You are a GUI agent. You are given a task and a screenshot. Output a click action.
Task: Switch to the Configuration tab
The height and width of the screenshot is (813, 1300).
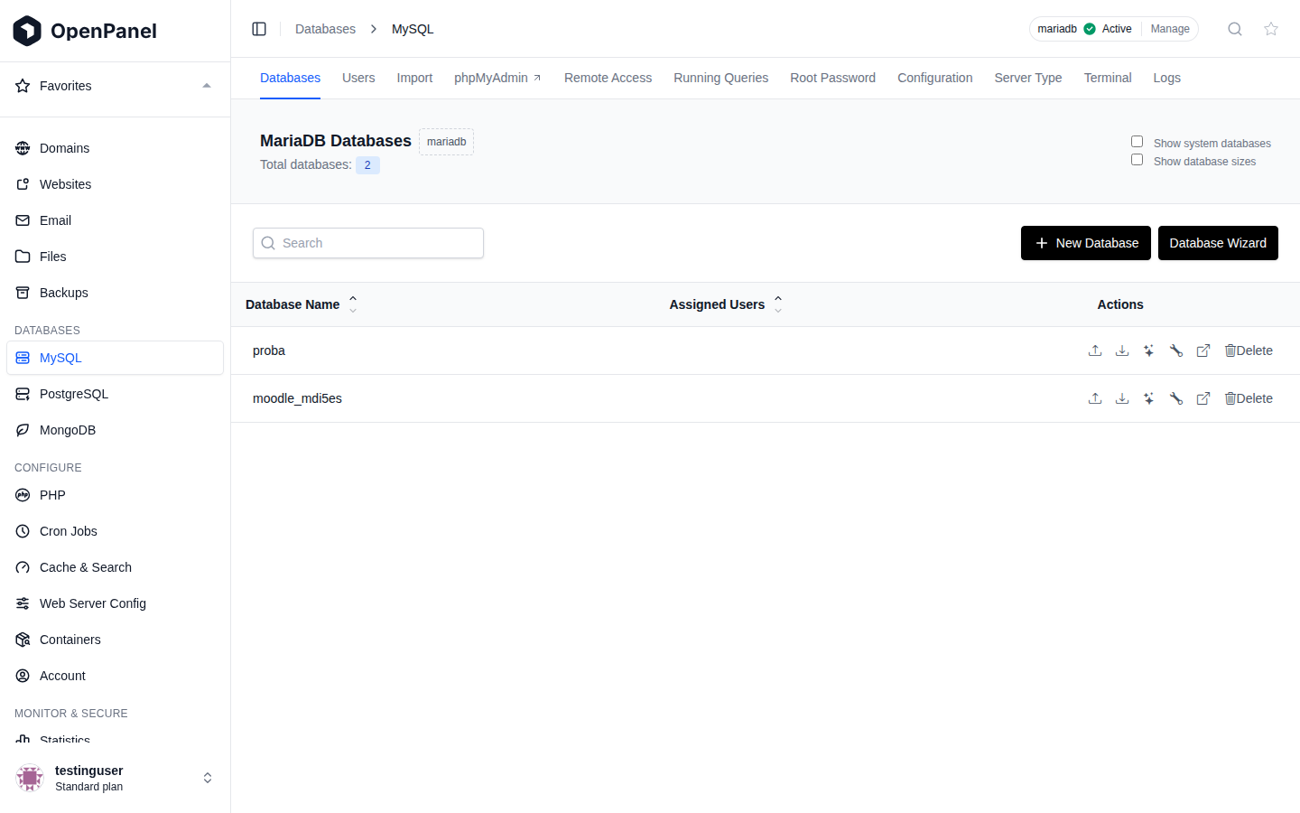click(x=934, y=78)
